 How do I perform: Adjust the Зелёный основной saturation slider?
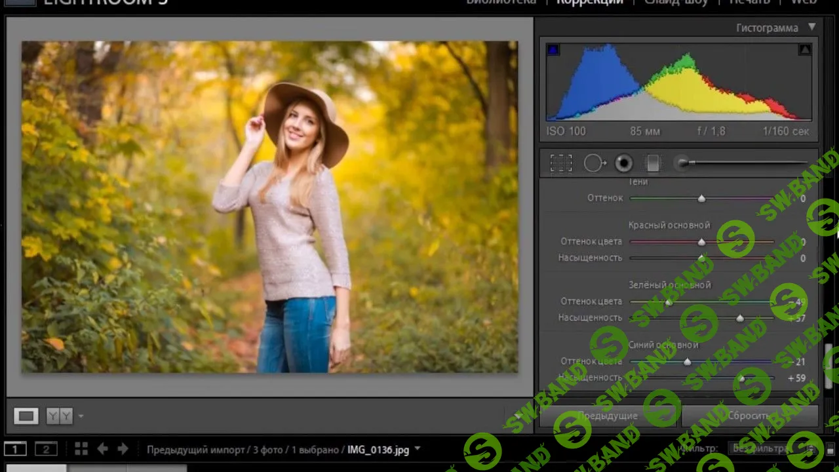(739, 318)
